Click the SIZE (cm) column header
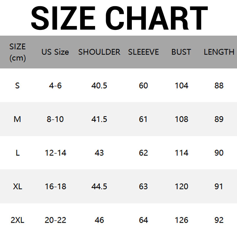The image size is (237, 237). coord(17,52)
